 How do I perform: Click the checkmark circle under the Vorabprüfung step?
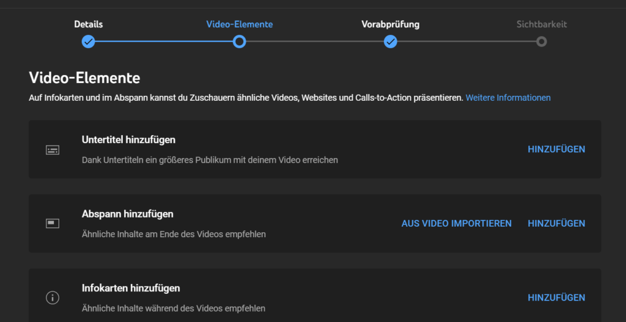click(391, 42)
